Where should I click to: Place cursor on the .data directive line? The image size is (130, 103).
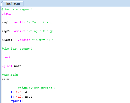[6, 14]
